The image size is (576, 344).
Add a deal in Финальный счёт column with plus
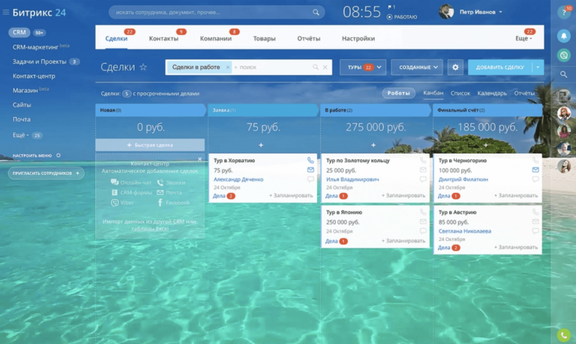click(x=486, y=145)
